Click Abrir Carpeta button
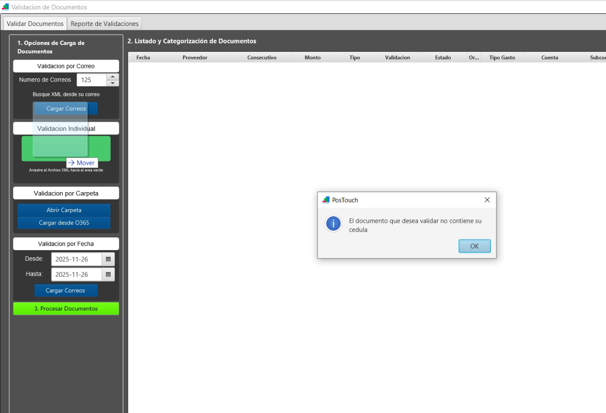 tap(64, 210)
